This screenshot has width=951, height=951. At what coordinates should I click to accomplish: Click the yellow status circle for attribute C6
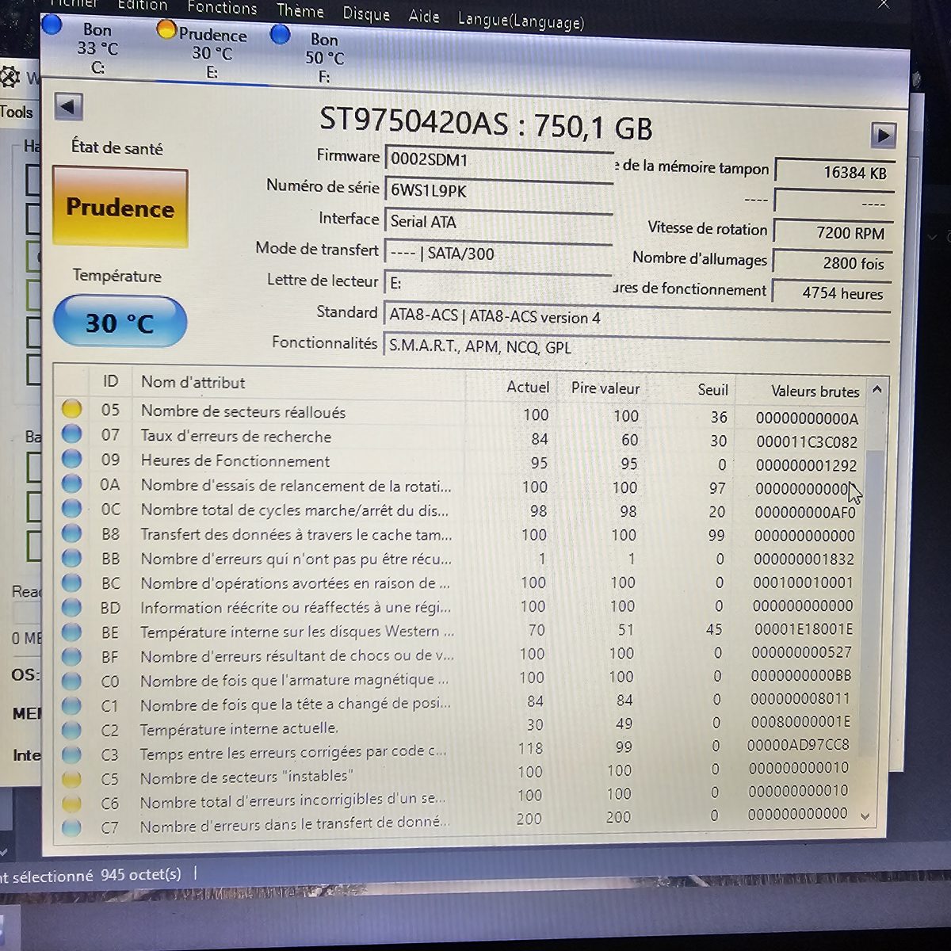tap(71, 803)
